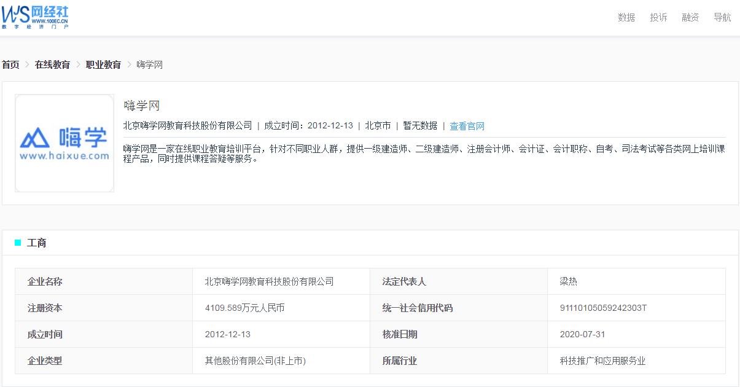
Task: Go to 首页 breadcrumb link
Action: point(10,64)
